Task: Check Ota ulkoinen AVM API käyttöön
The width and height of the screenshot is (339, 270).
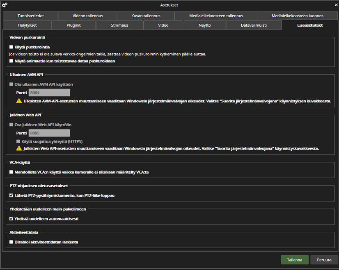Action: (11, 84)
